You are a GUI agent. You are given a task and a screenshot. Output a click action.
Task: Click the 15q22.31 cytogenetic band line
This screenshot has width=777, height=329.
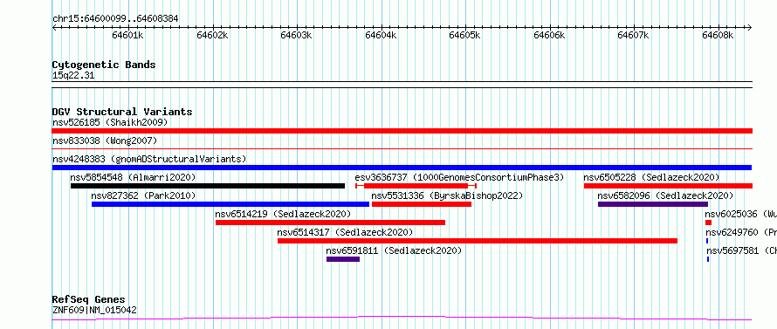point(402,85)
